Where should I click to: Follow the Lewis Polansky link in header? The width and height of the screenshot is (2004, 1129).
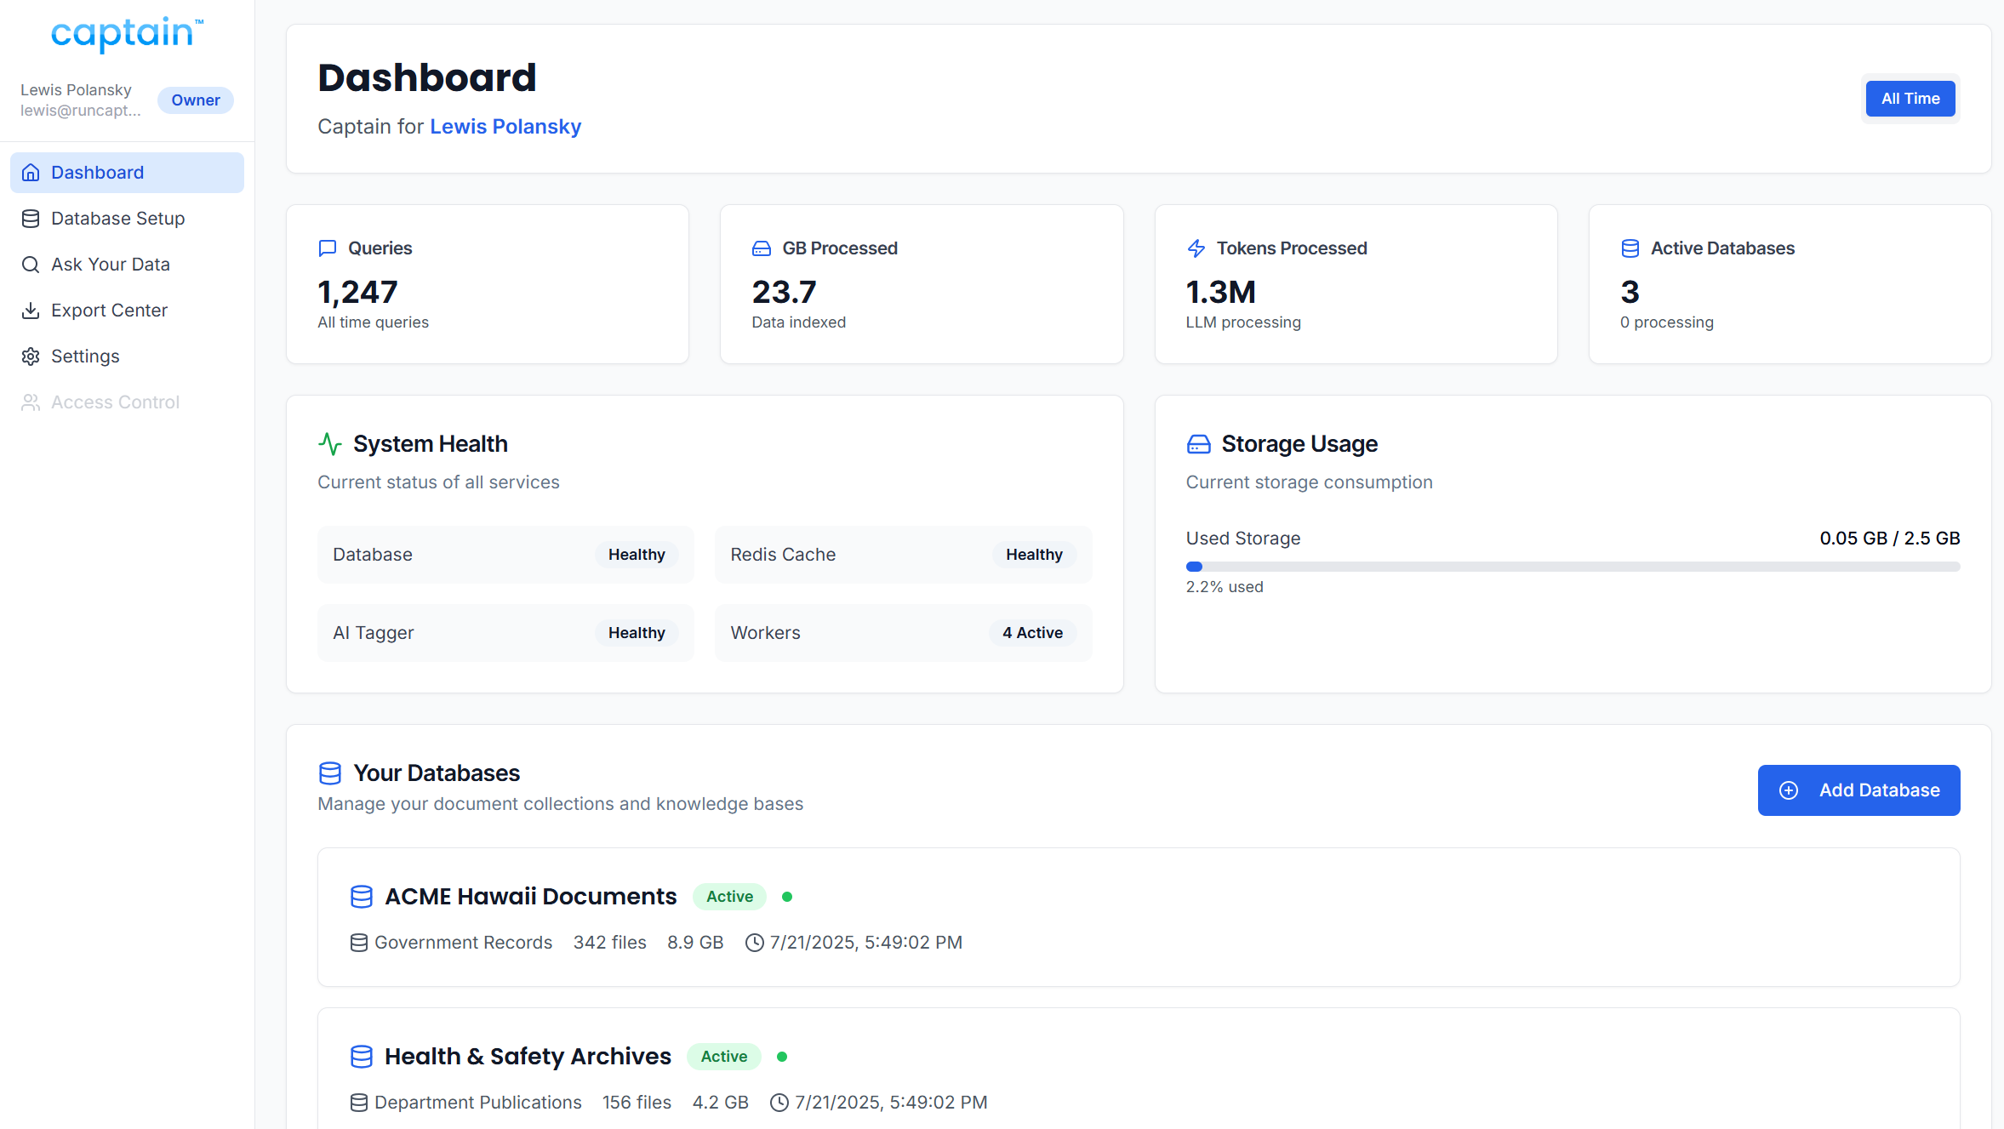[505, 127]
